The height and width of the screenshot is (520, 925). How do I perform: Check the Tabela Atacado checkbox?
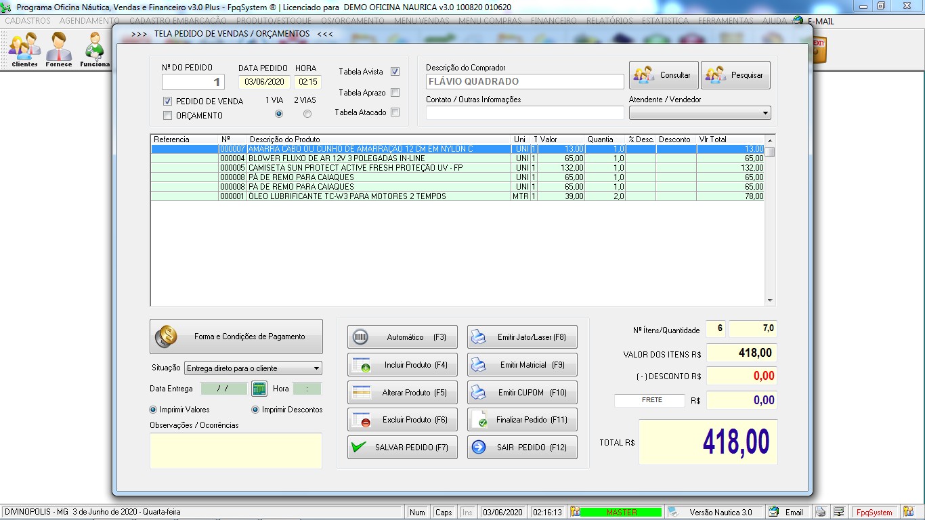click(395, 112)
